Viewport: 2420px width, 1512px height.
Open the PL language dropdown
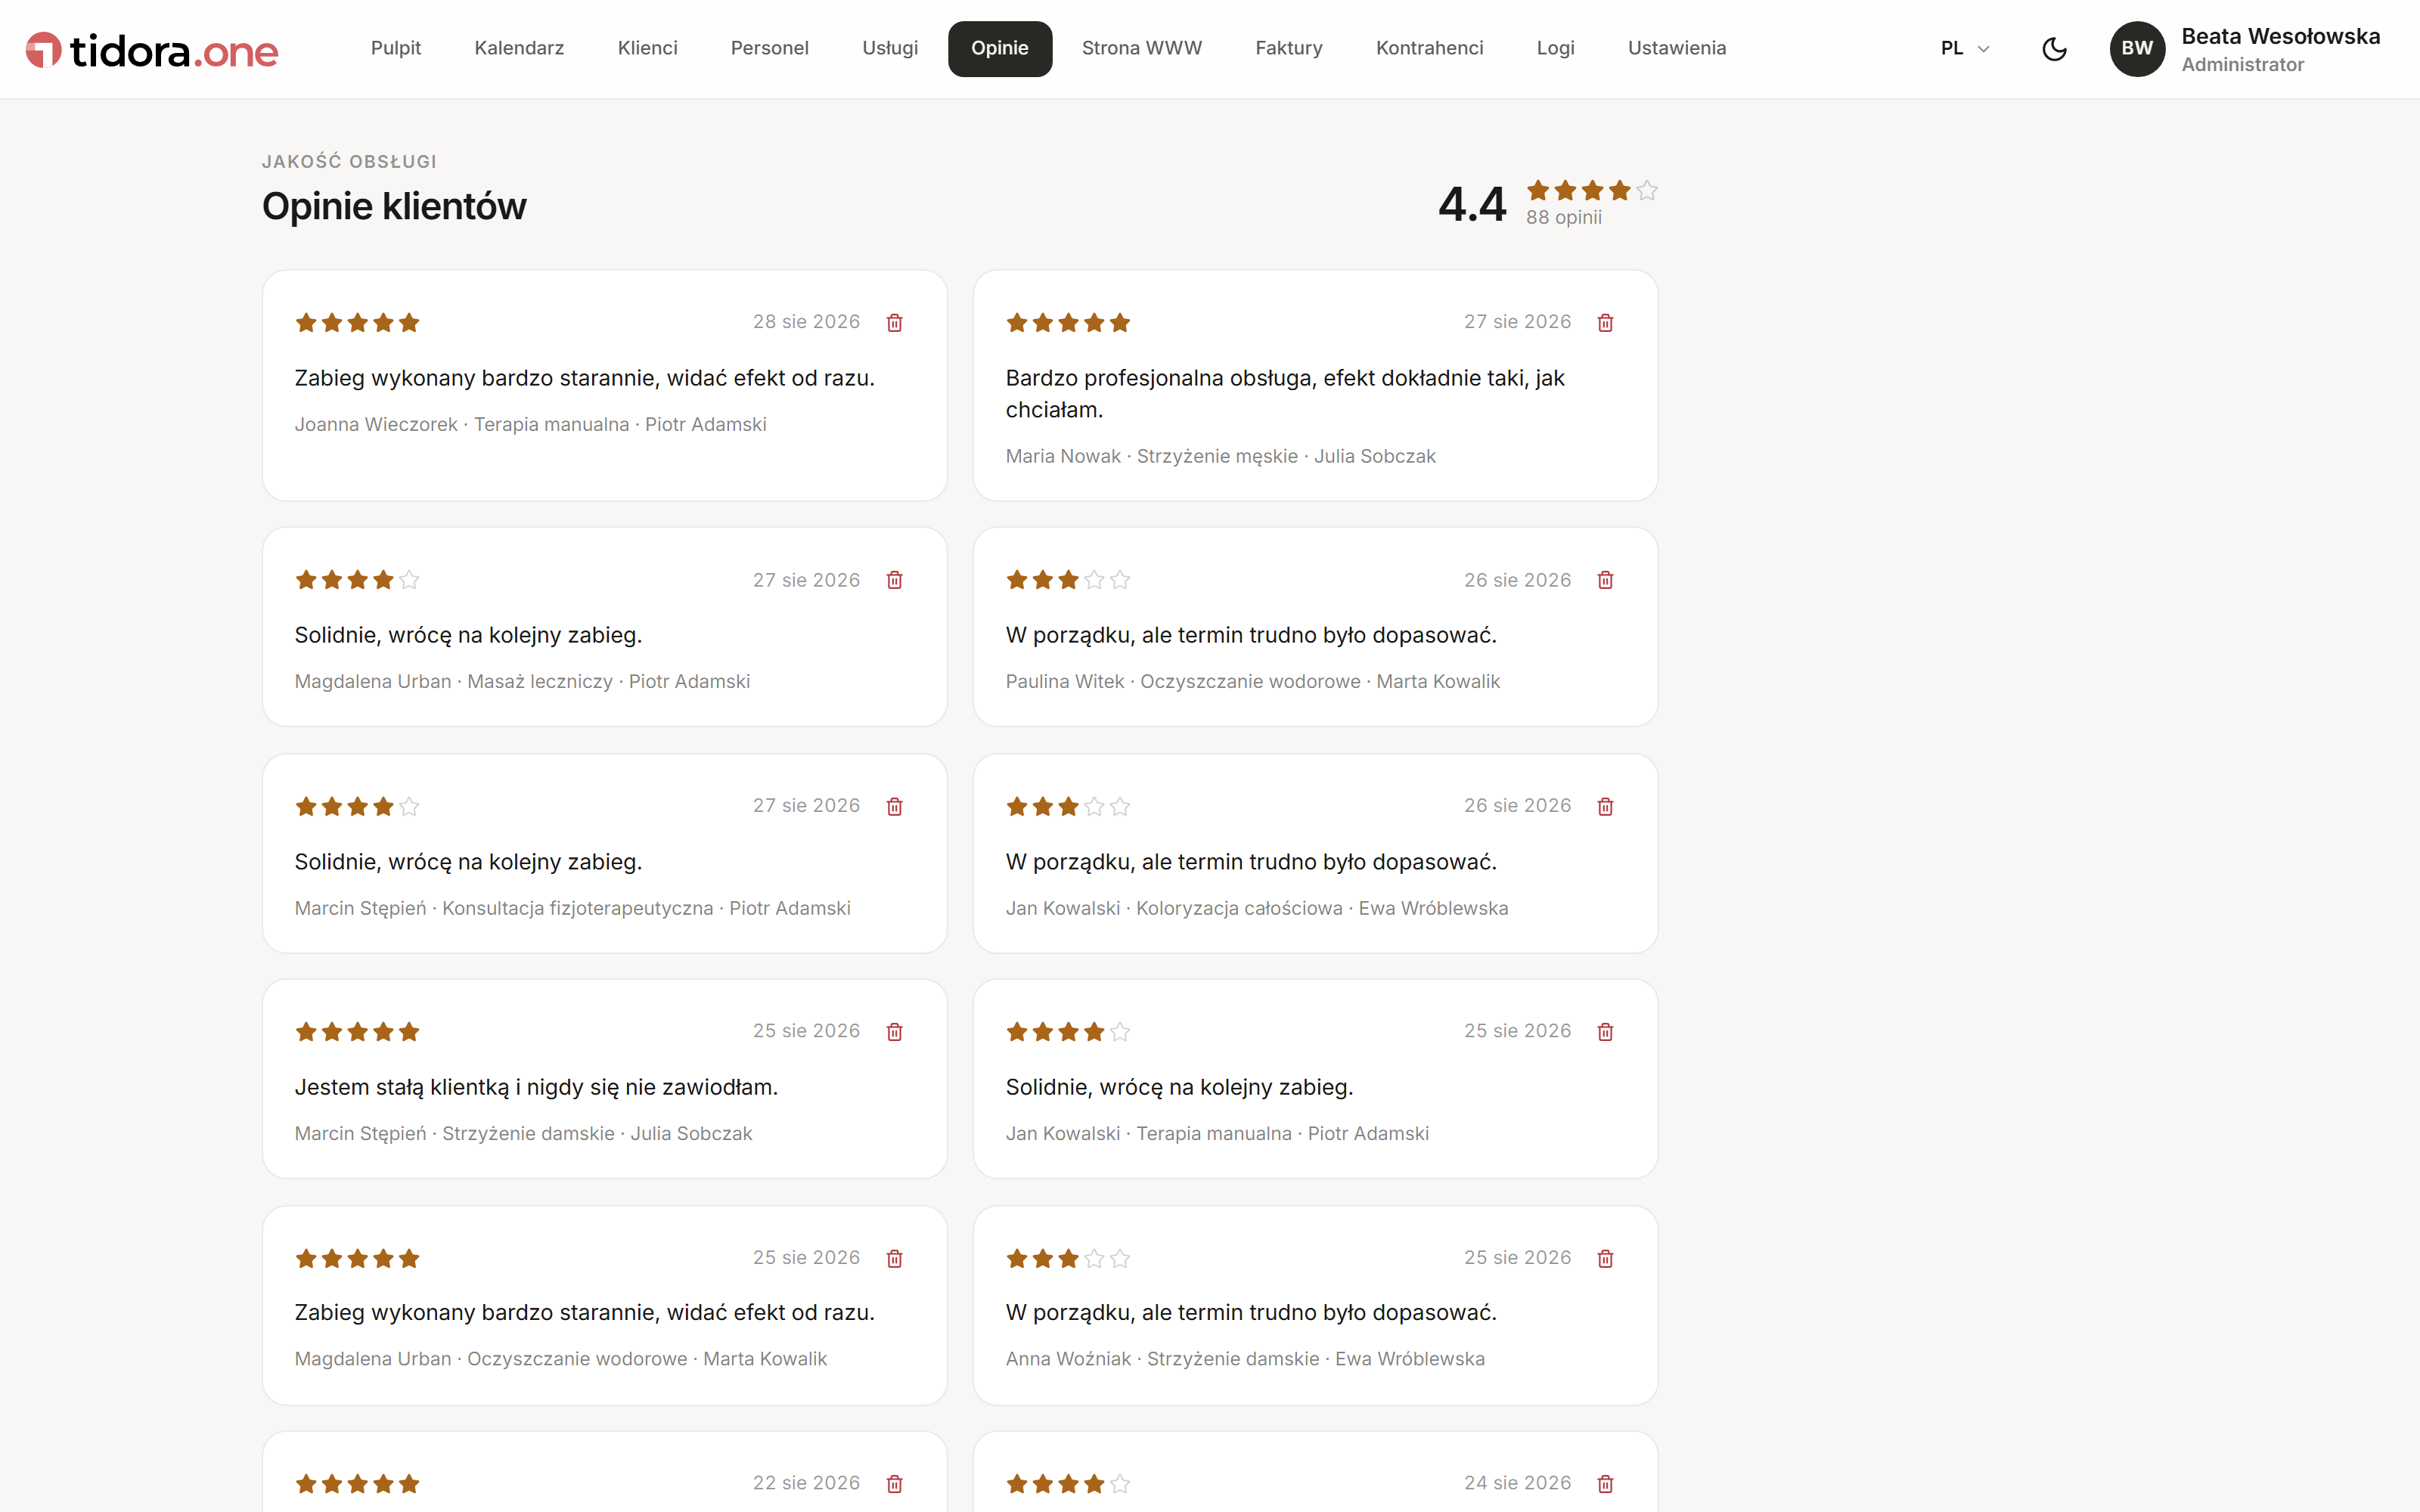[1965, 49]
